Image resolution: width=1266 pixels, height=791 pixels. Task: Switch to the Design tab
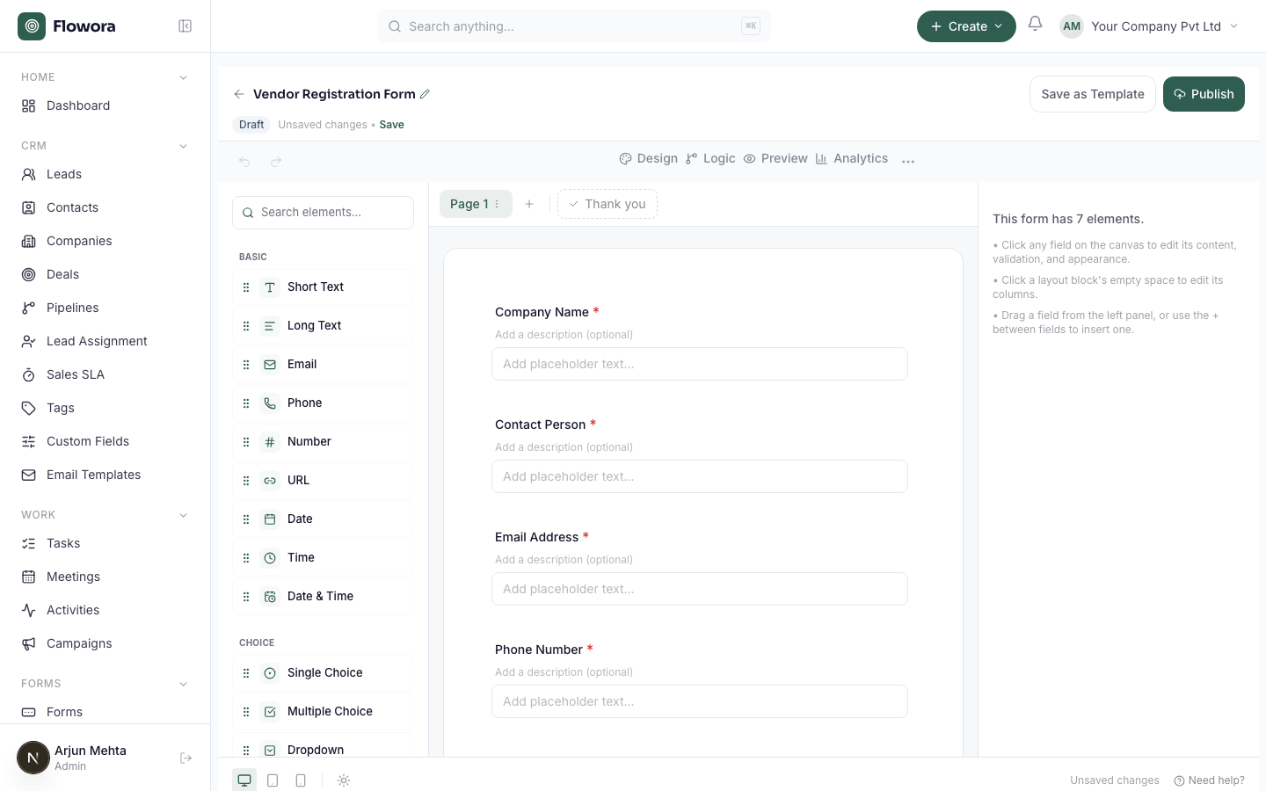[649, 159]
